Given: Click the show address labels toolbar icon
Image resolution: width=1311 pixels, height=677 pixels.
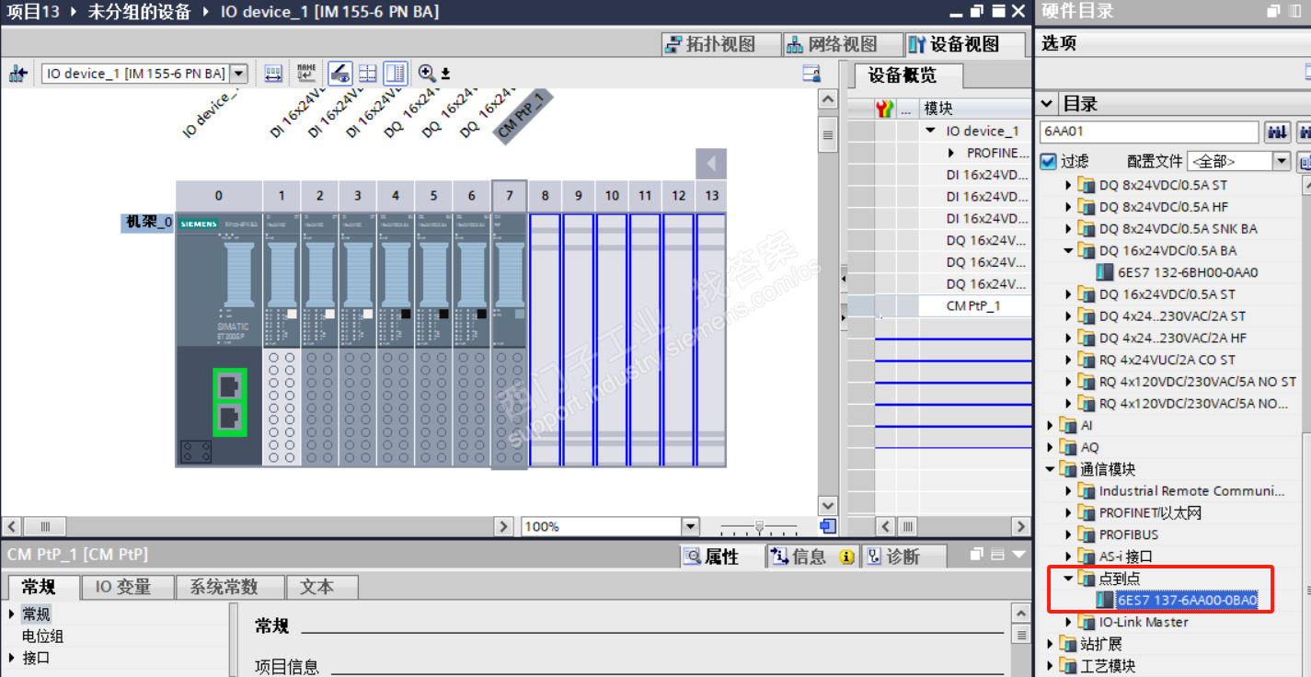Looking at the screenshot, I should [273, 74].
